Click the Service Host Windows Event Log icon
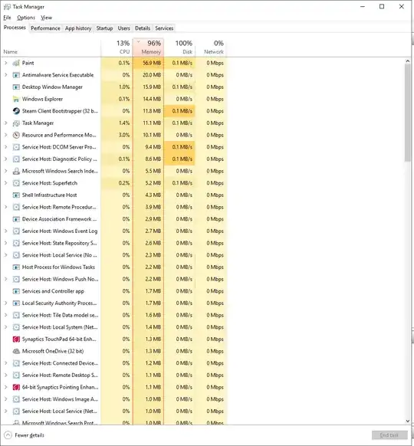414x446 pixels. 16,231
